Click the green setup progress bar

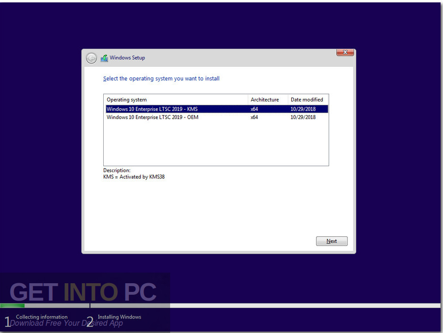pos(12,306)
